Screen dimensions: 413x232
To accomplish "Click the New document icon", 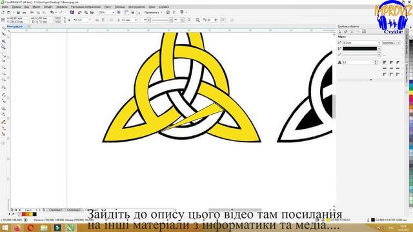I will point(3,12).
